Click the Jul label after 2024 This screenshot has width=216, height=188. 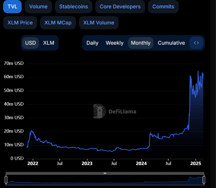(x=168, y=164)
